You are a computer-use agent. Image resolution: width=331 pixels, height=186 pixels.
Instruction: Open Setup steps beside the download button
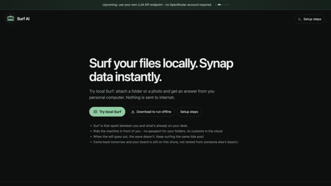coord(189,112)
